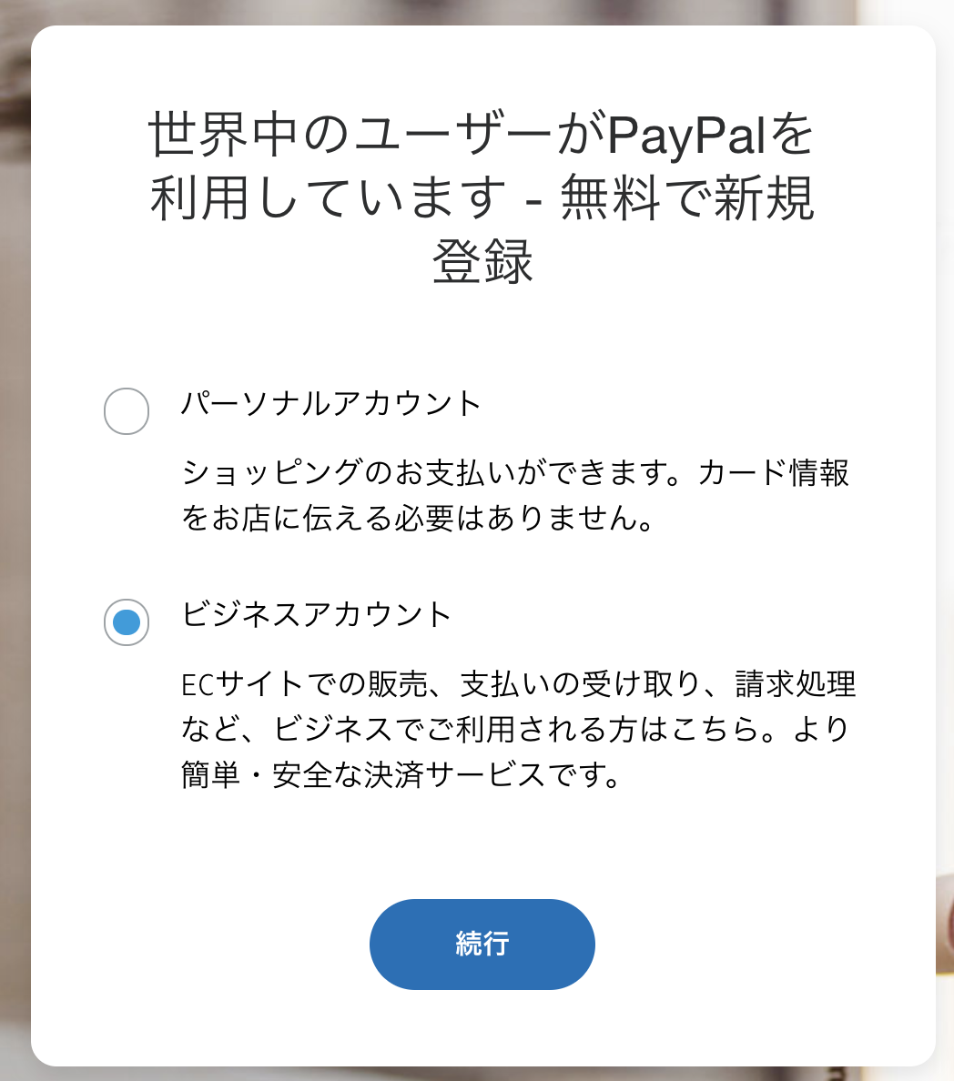Image resolution: width=954 pixels, height=1081 pixels.
Task: Click the パーソナルアカウント label text
Action: click(x=331, y=403)
